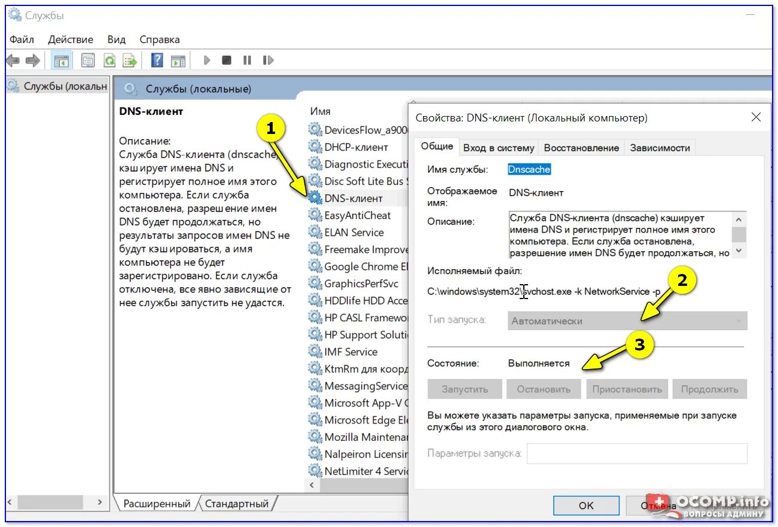Open the blue Help question-mark icon
This screenshot has height=527, width=778.
157,60
